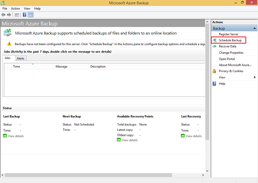
Task: Sort the jobs by Time column
Action: 33,67
